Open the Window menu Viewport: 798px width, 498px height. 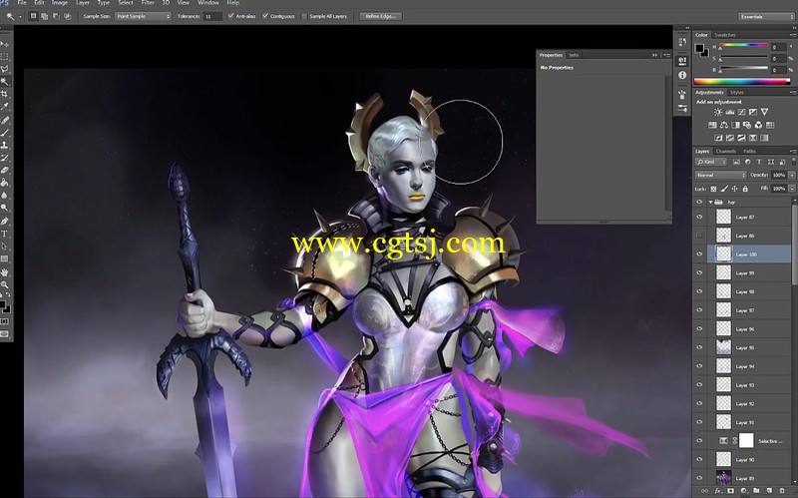coord(208,3)
